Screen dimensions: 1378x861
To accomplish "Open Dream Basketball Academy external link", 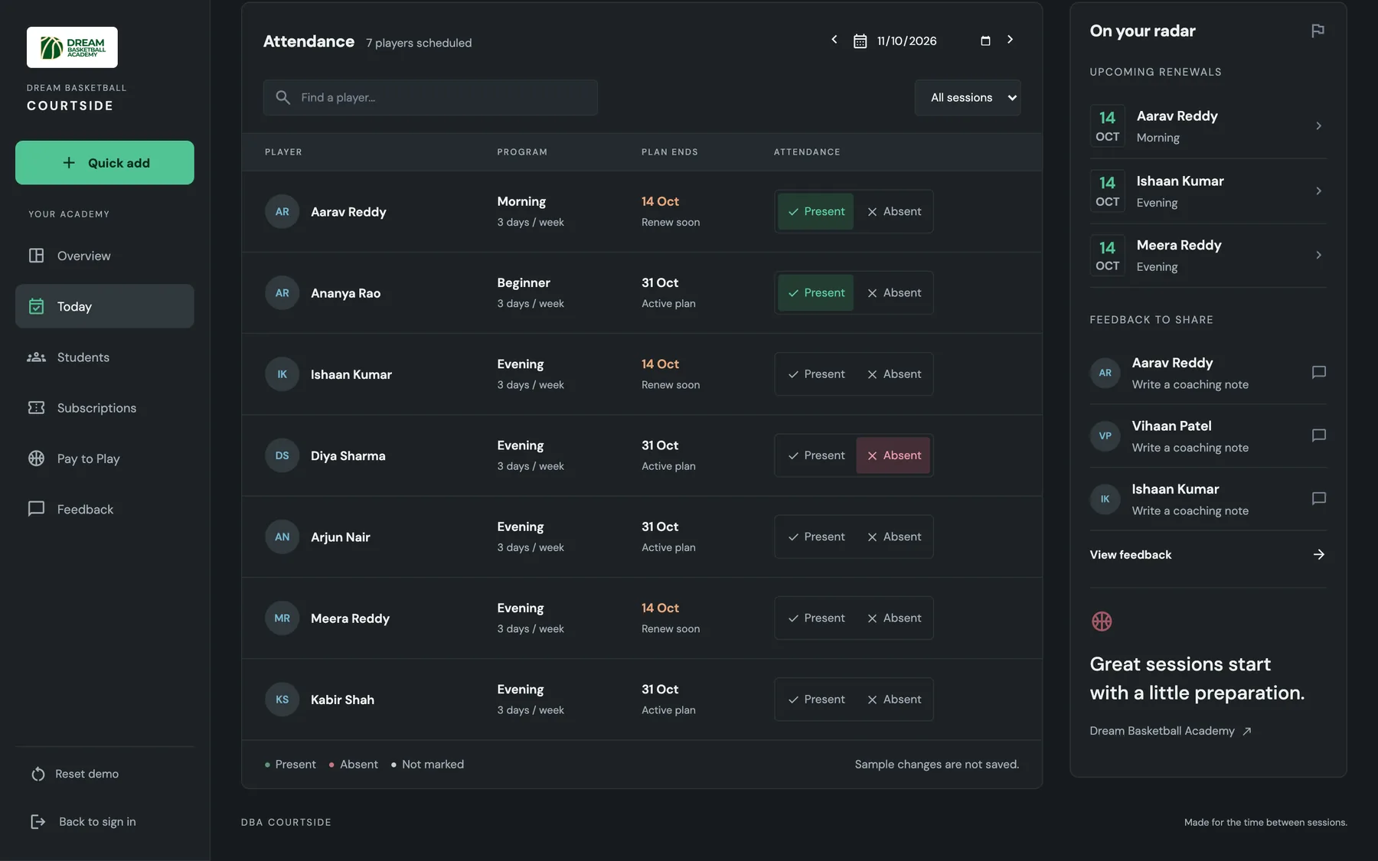I will click(1171, 732).
